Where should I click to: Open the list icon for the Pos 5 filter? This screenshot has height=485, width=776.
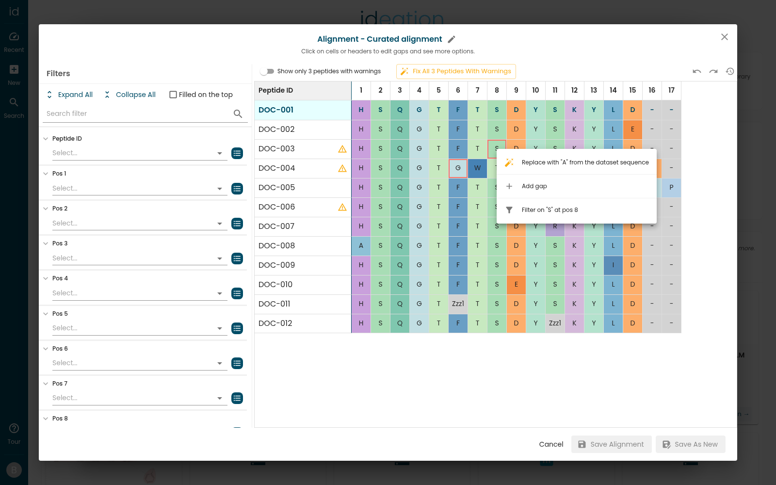point(237,328)
